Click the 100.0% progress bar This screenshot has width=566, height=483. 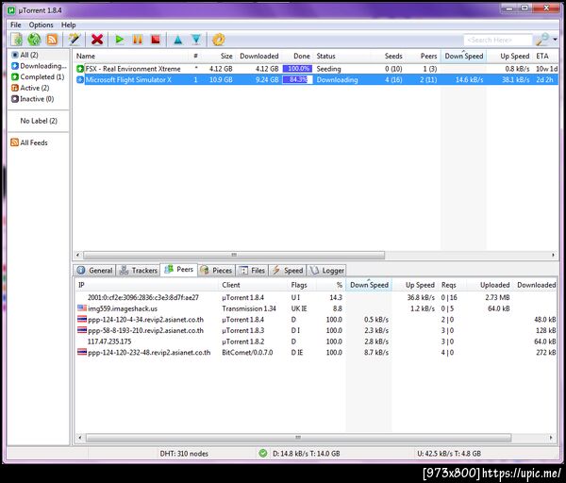pos(297,69)
